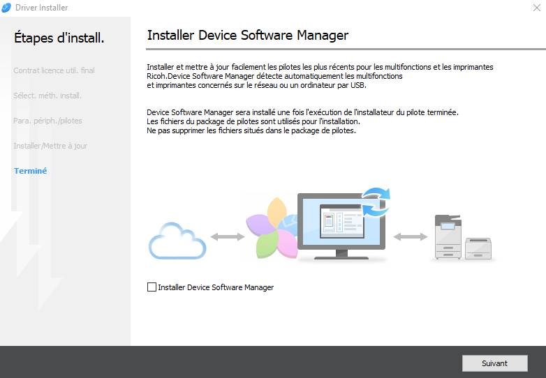The height and width of the screenshot is (378, 546).
Task: Select the Installer/Mettre à jour step
Action: click(x=50, y=146)
